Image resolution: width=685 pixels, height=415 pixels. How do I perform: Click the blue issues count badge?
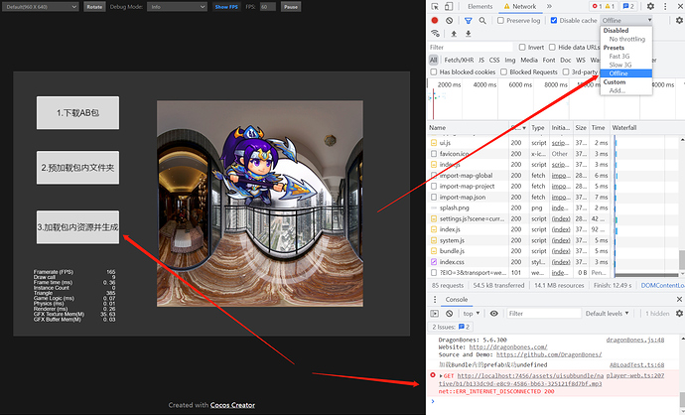(629, 7)
